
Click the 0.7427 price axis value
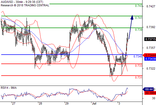tap(151, 6)
